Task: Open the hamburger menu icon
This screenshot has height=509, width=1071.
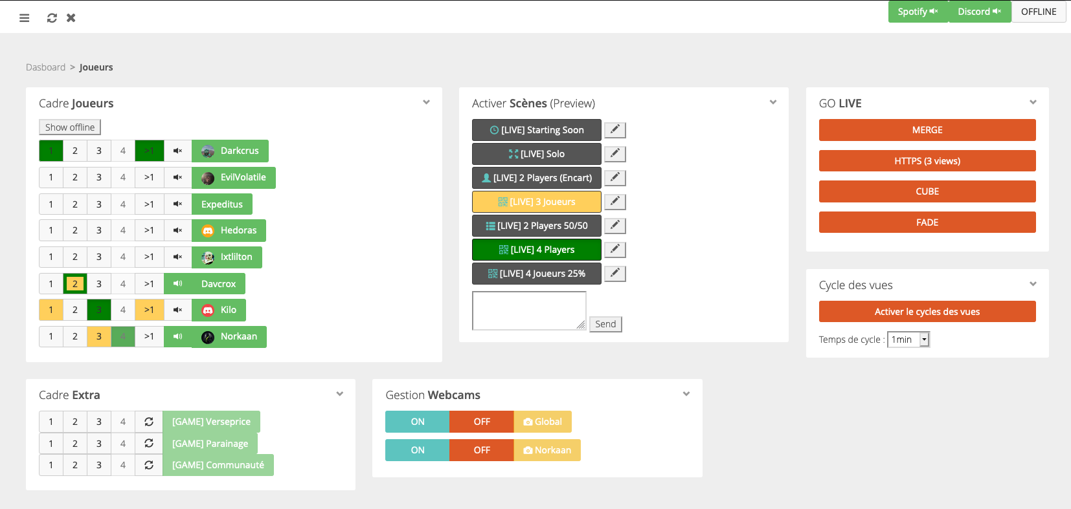Action: pyautogui.click(x=25, y=18)
